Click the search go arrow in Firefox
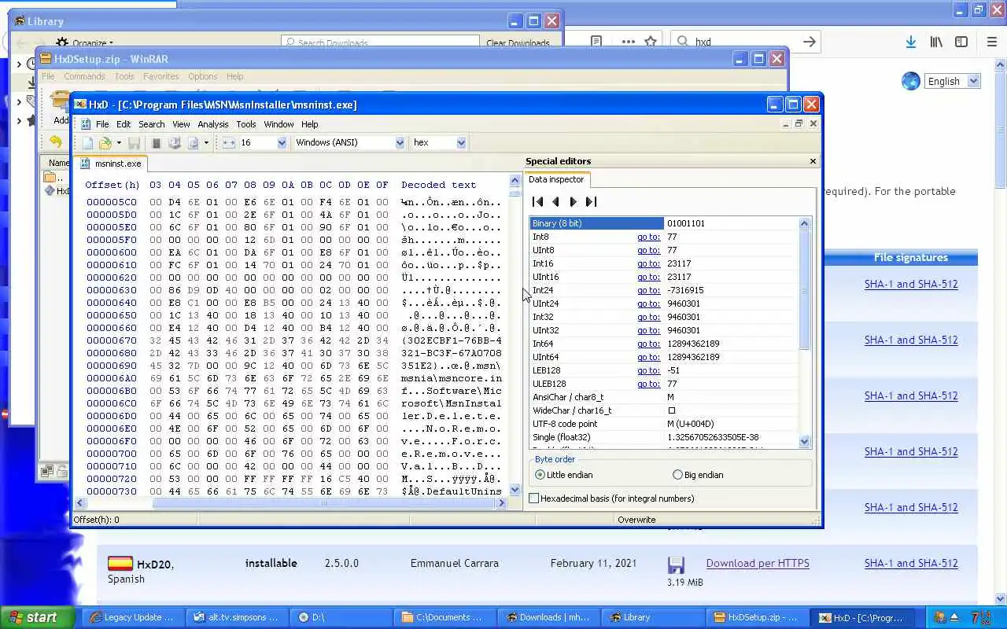This screenshot has width=1007, height=629. [809, 42]
